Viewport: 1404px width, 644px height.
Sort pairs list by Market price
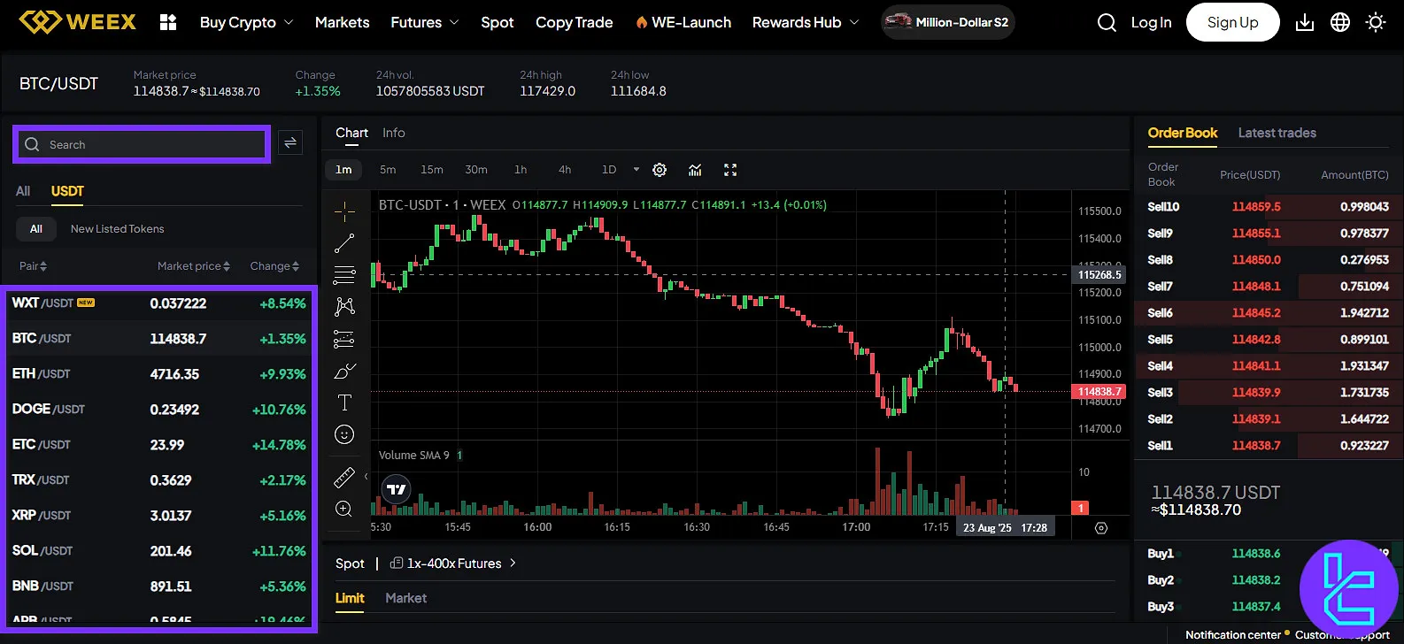tap(194, 266)
